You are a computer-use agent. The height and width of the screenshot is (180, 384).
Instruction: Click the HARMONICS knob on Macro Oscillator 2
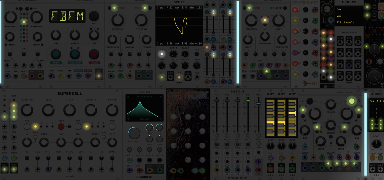[x=37, y=17]
